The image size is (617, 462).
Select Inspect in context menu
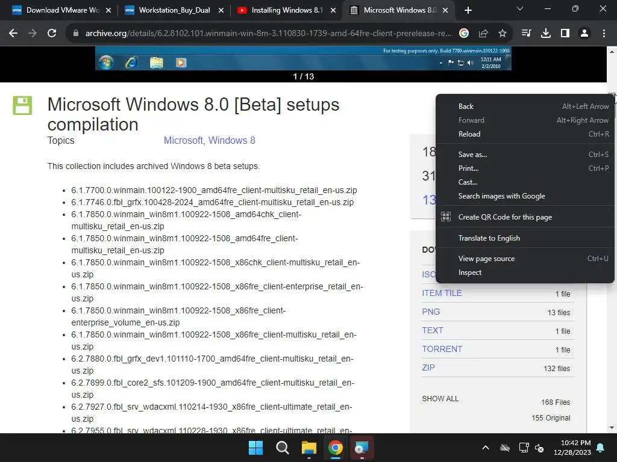point(525,273)
